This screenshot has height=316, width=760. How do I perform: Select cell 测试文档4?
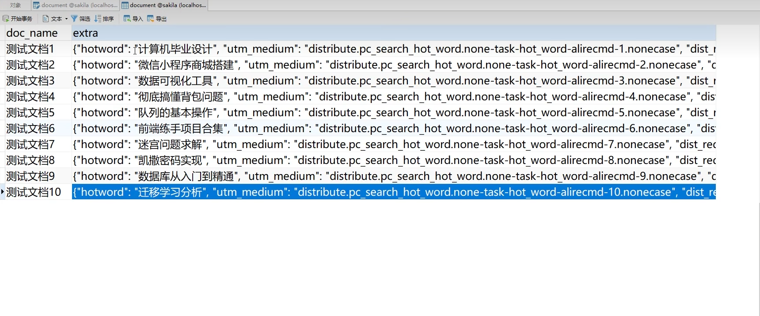pos(38,97)
